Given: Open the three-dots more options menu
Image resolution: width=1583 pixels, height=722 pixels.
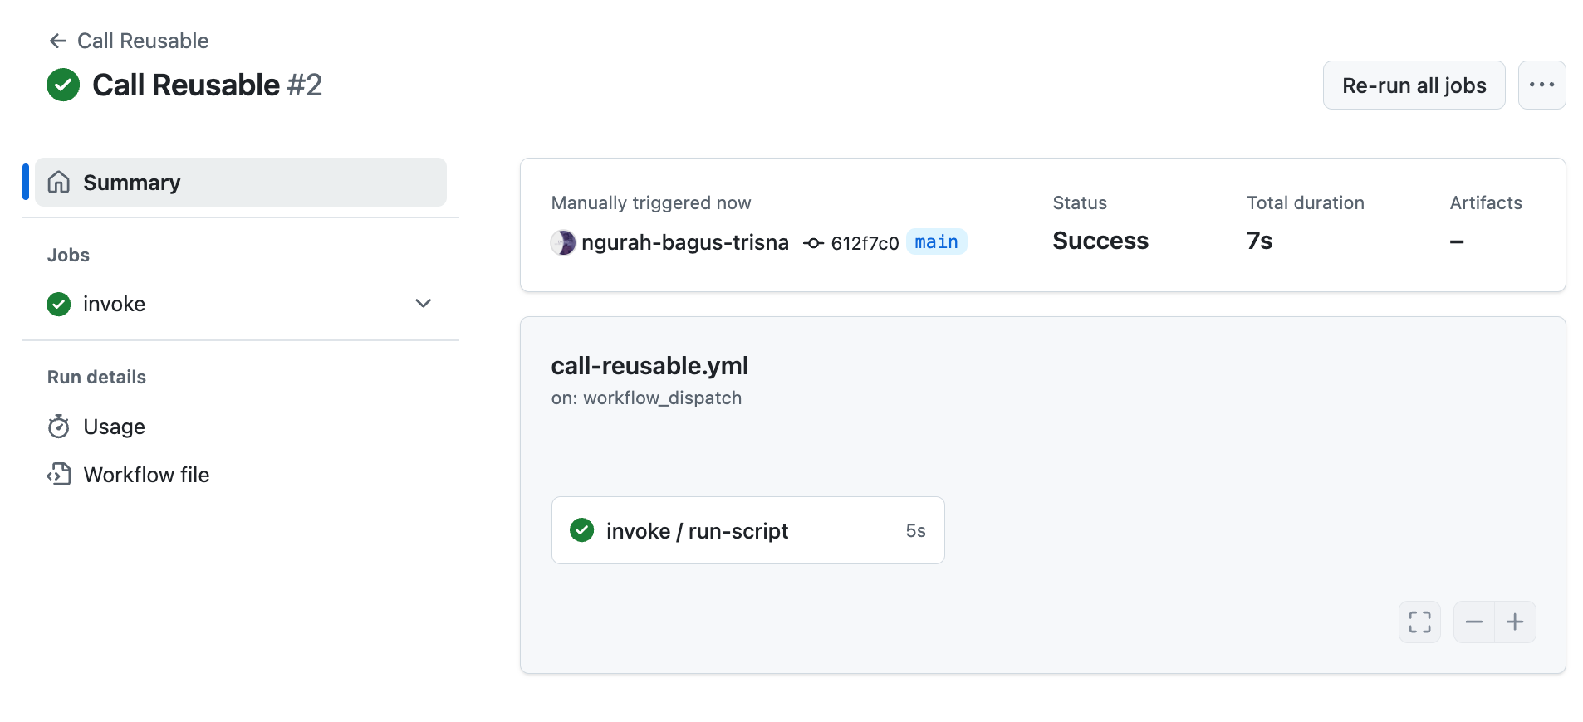Looking at the screenshot, I should (1541, 85).
